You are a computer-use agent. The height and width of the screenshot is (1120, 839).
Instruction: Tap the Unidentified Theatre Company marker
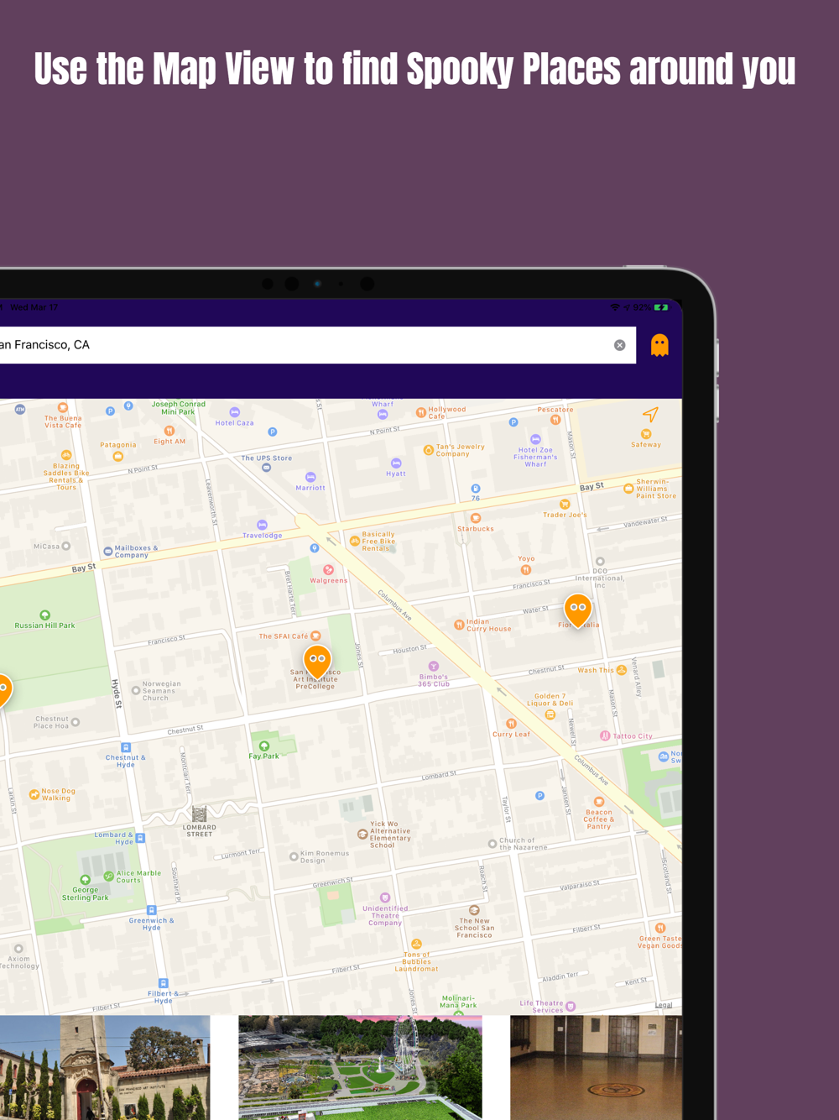pos(385,898)
